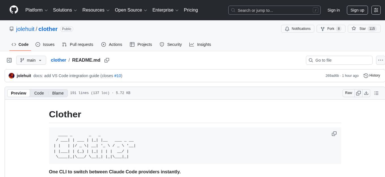Image resolution: width=385 pixels, height=177 pixels.
Task: Open the README outline list
Action: click(377, 93)
